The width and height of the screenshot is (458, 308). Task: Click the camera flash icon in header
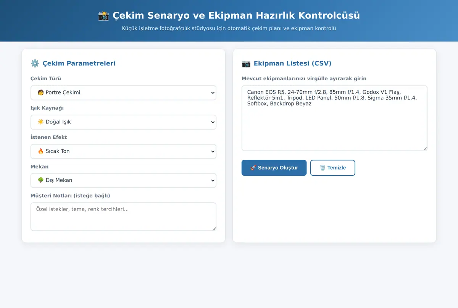coord(103,16)
